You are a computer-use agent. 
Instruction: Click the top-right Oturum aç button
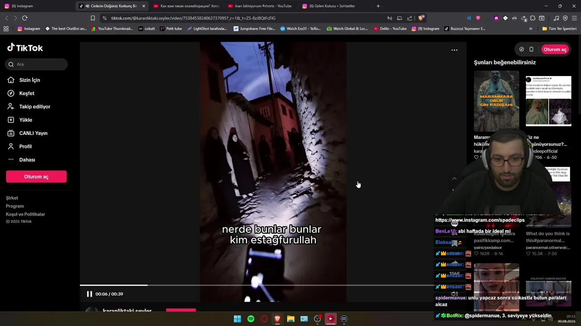click(x=555, y=49)
